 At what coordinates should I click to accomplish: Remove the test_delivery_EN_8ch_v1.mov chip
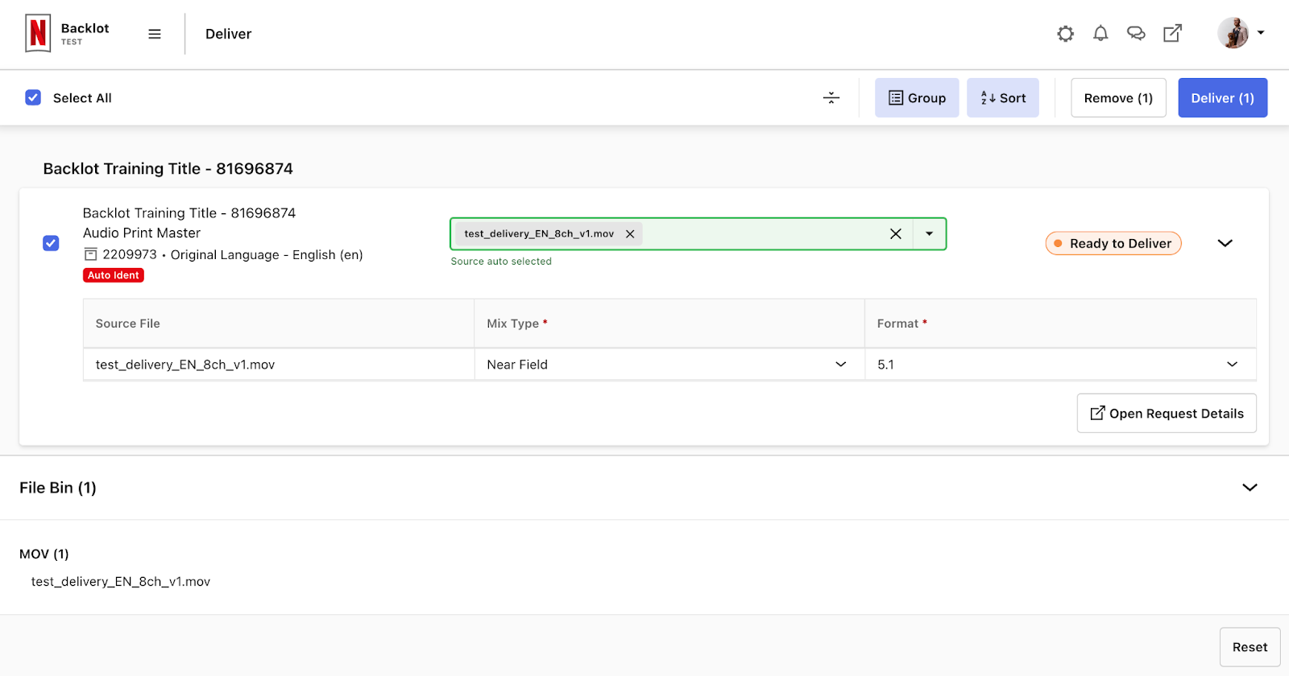point(630,234)
